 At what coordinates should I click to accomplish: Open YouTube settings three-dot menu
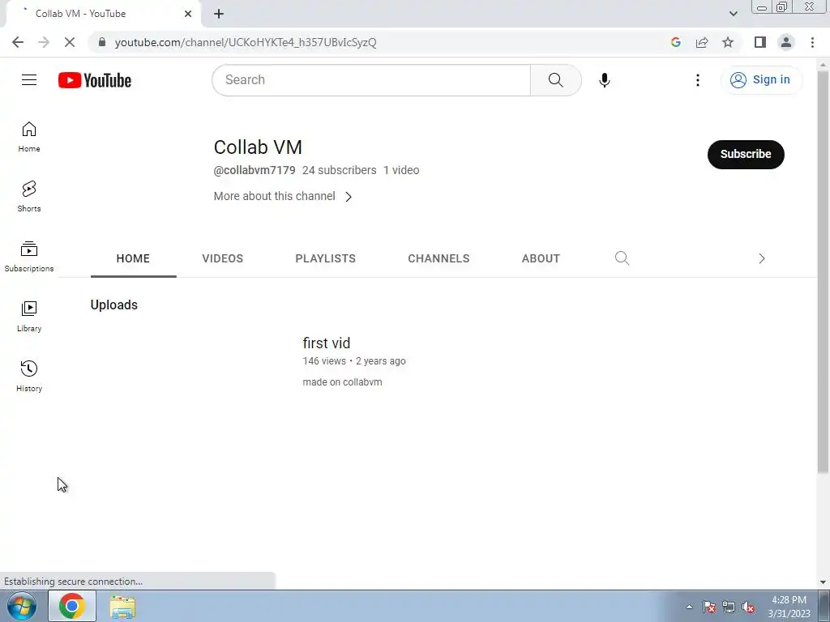pos(698,80)
